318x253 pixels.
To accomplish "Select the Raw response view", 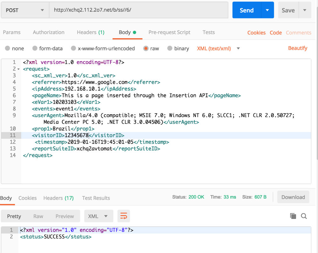I will pyautogui.click(x=38, y=216).
